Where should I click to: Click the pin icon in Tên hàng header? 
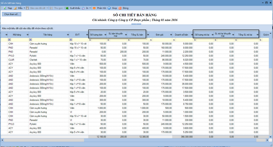coord(68,35)
